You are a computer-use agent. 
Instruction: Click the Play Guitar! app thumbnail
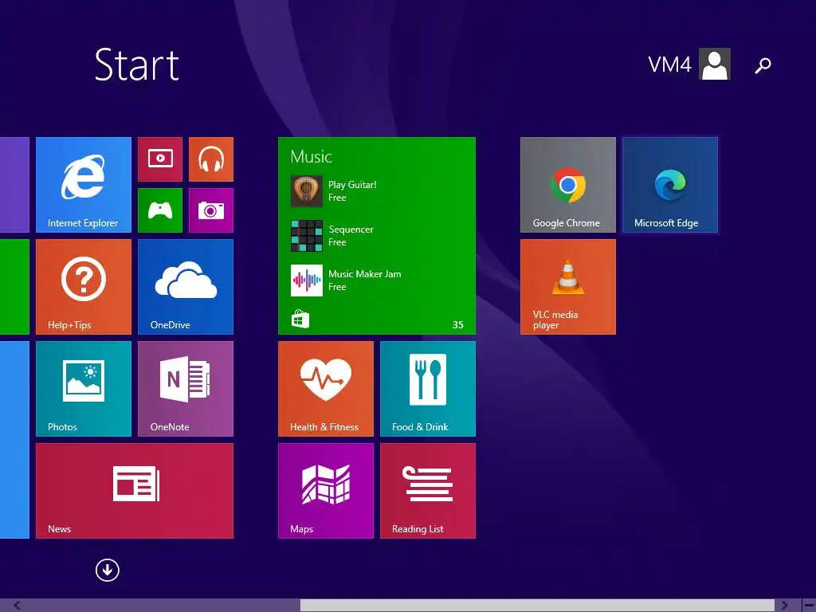pos(307,191)
